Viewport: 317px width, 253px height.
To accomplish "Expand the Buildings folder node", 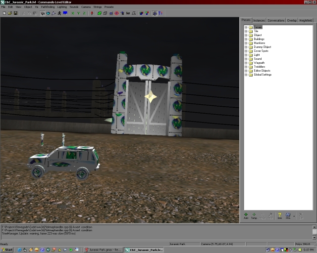I will [246, 39].
